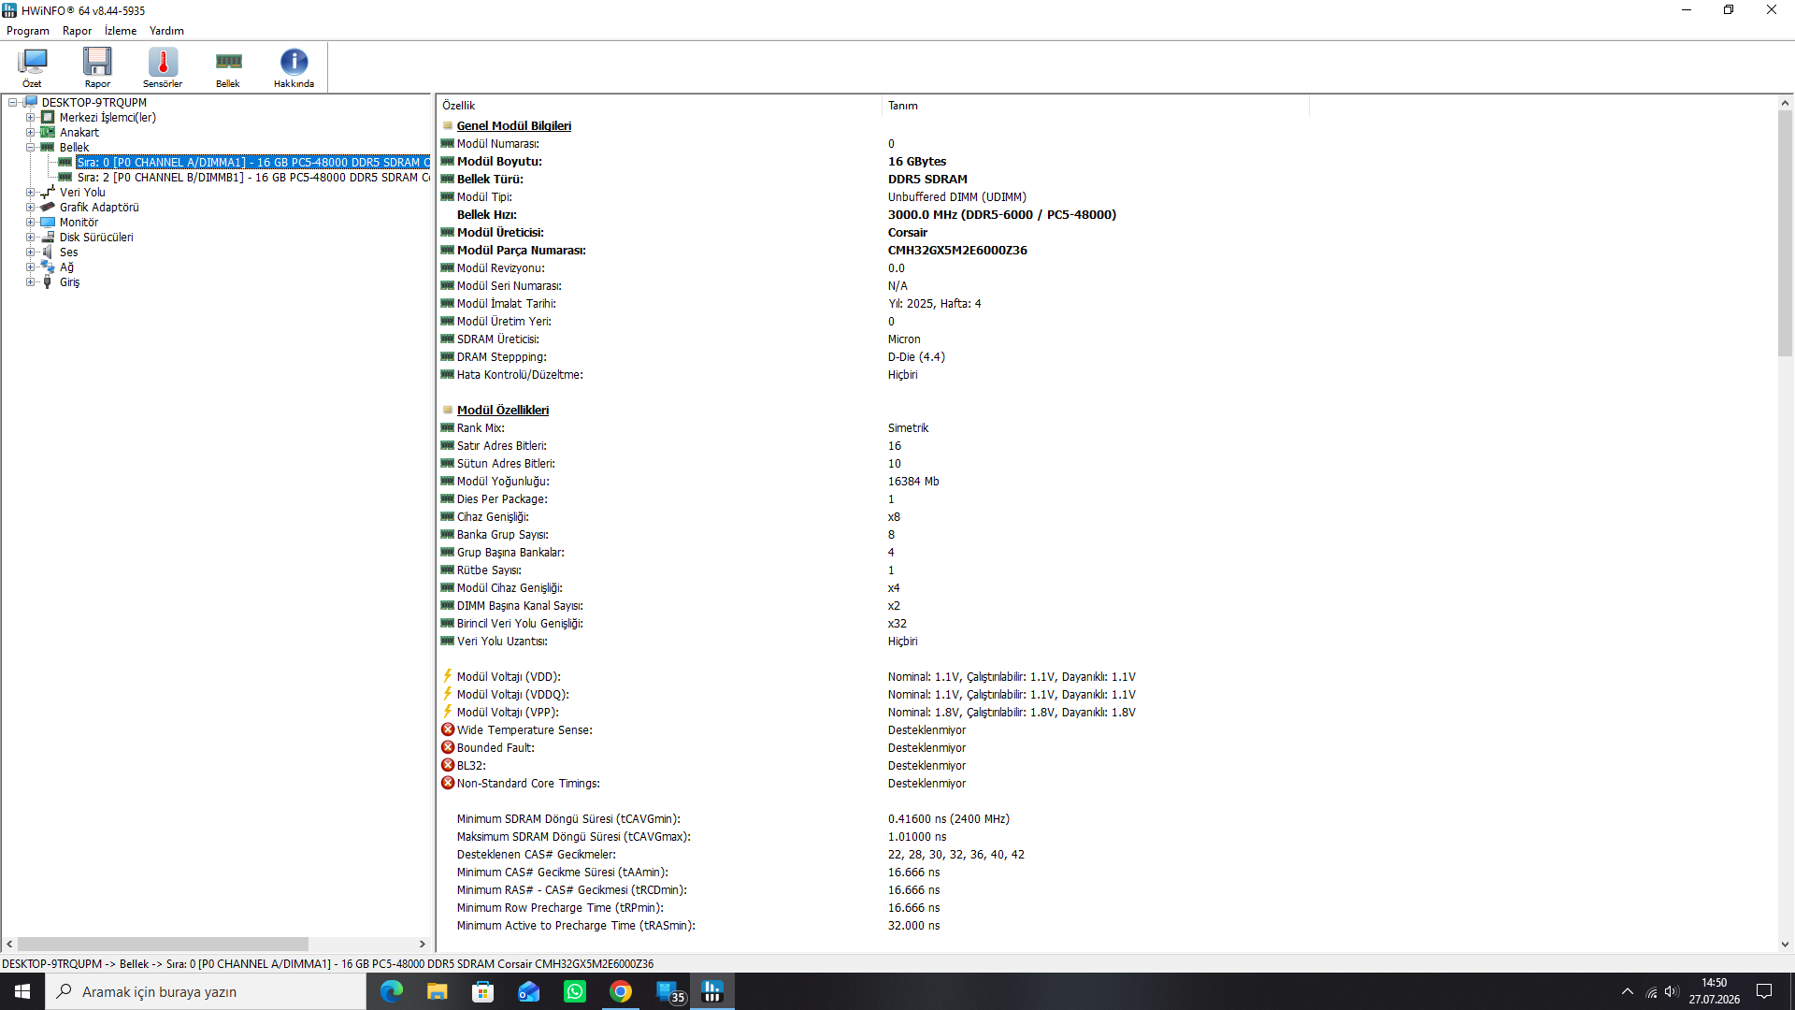The height and width of the screenshot is (1010, 1795).
Task: Open the Sensörler thermometer icon
Action: tap(163, 67)
